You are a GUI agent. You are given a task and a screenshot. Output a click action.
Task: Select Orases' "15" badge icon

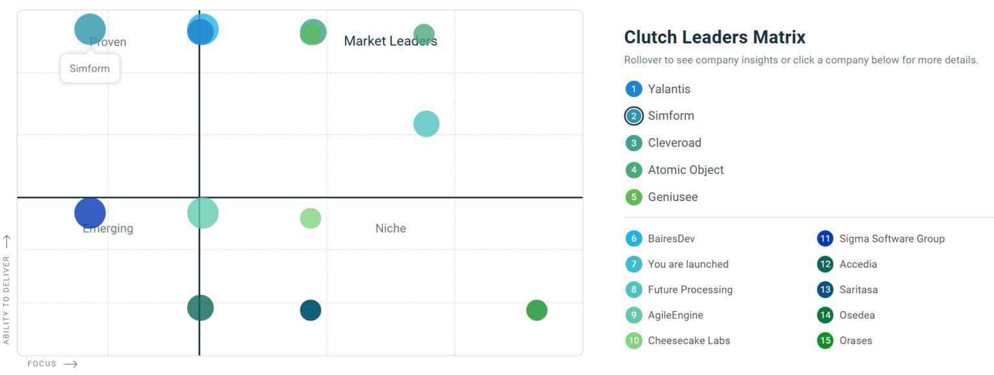[824, 341]
